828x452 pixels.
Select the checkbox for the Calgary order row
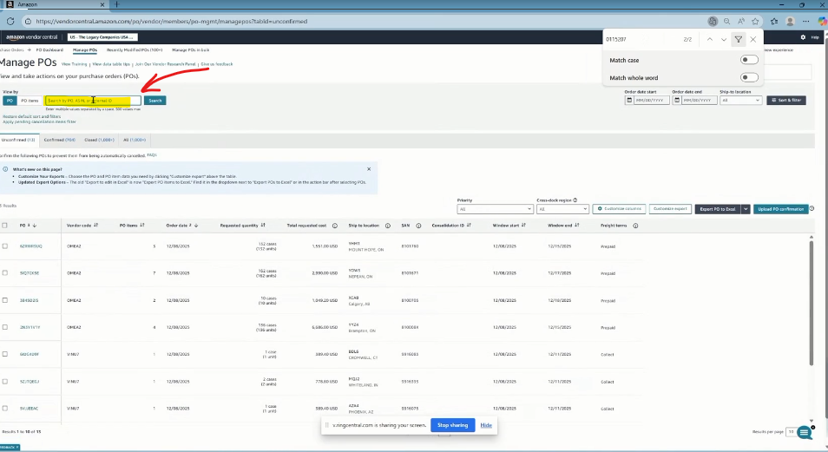pos(4,300)
